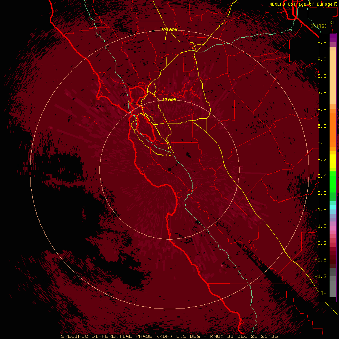This screenshot has width=339, height=339.
Task: Click the purple band at top of color scale
Action: 333,38
